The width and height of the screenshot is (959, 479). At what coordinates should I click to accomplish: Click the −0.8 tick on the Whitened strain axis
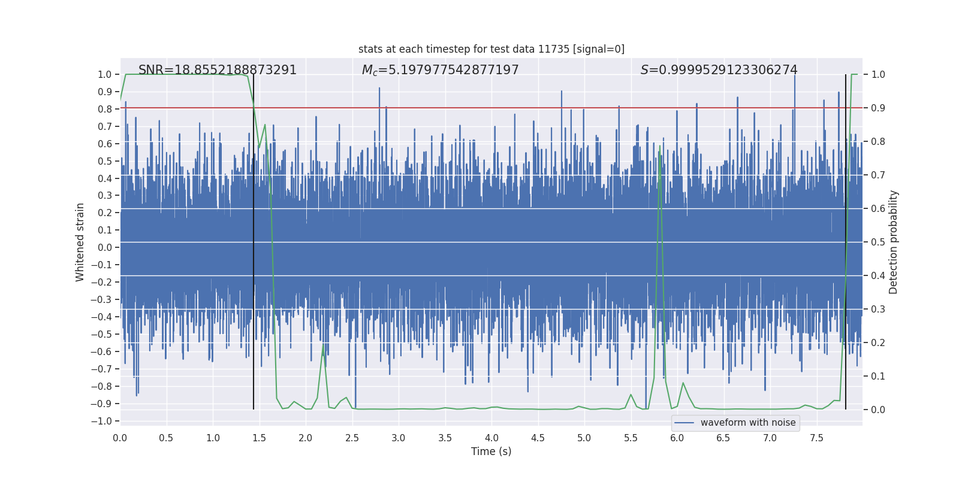(x=101, y=386)
